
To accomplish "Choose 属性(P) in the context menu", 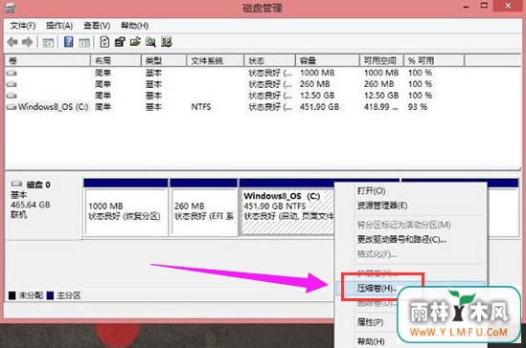I will [370, 322].
